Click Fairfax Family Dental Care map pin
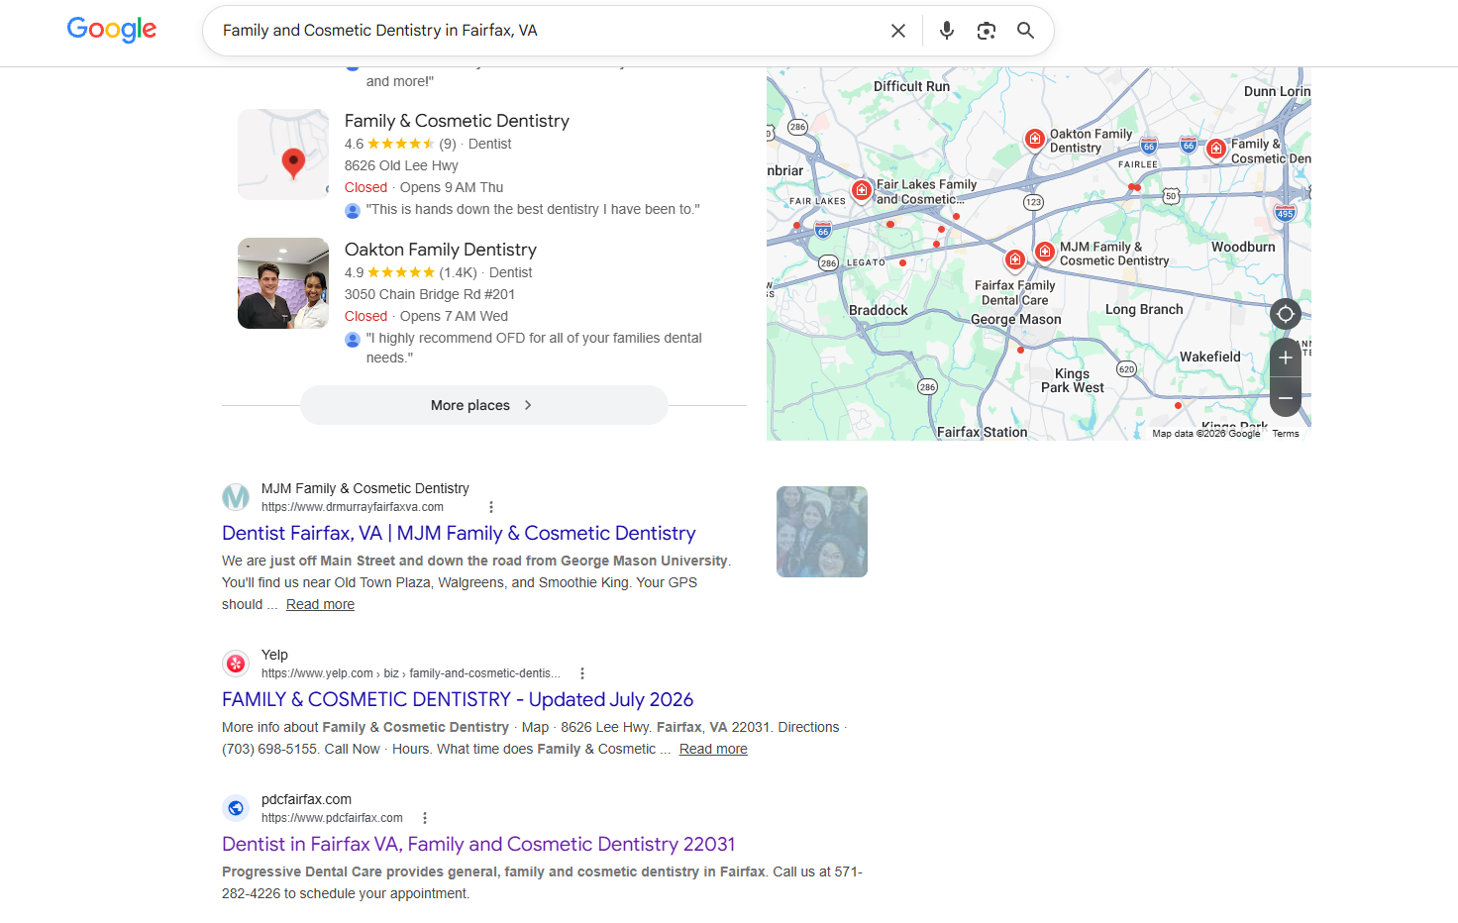Image resolution: width=1458 pixels, height=923 pixels. (x=1014, y=259)
